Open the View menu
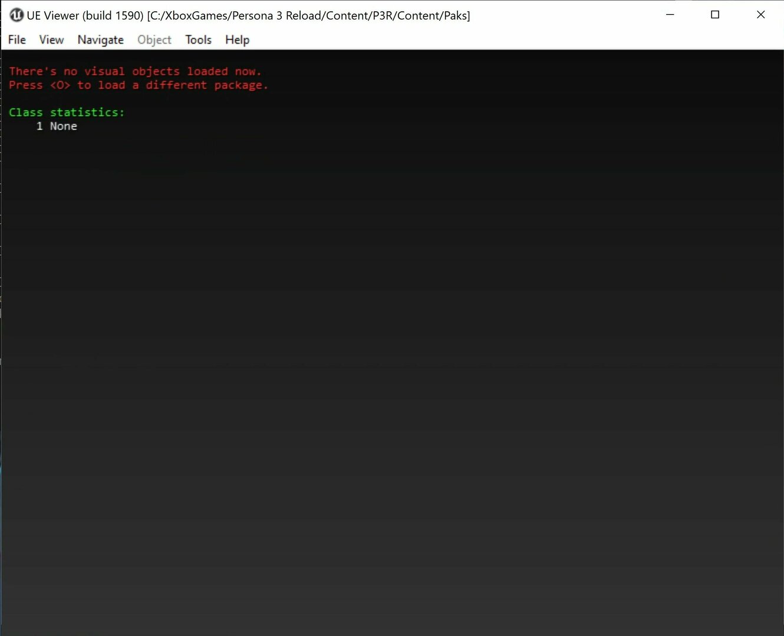The height and width of the screenshot is (636, 784). [x=51, y=39]
